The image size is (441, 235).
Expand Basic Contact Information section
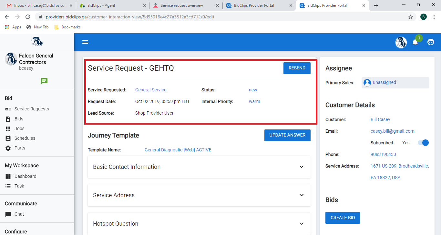coord(199,167)
